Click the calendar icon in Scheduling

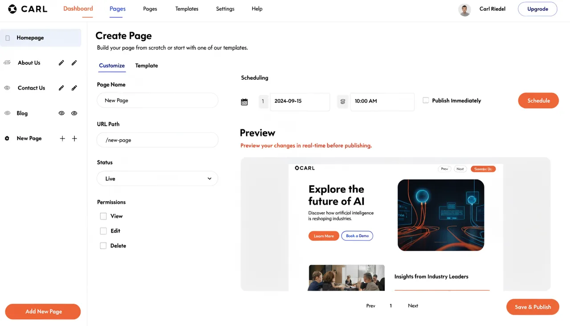click(x=244, y=102)
